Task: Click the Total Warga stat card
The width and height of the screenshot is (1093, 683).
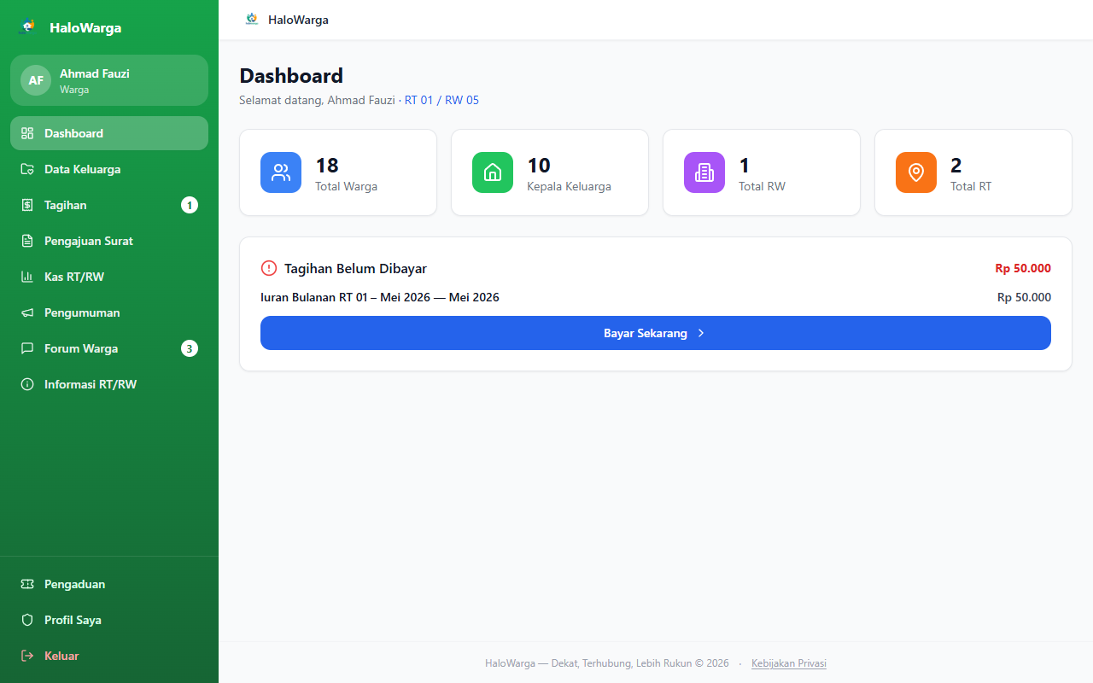Action: (x=338, y=172)
